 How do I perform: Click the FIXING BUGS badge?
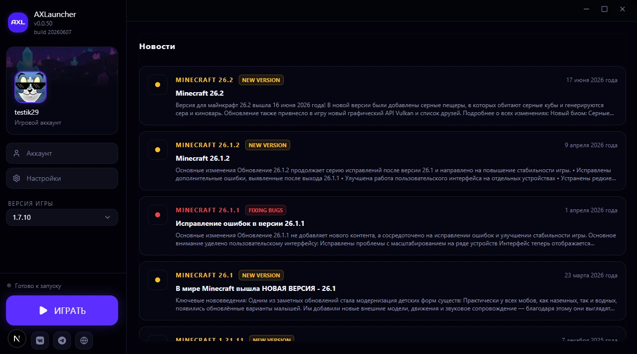pyautogui.click(x=266, y=210)
